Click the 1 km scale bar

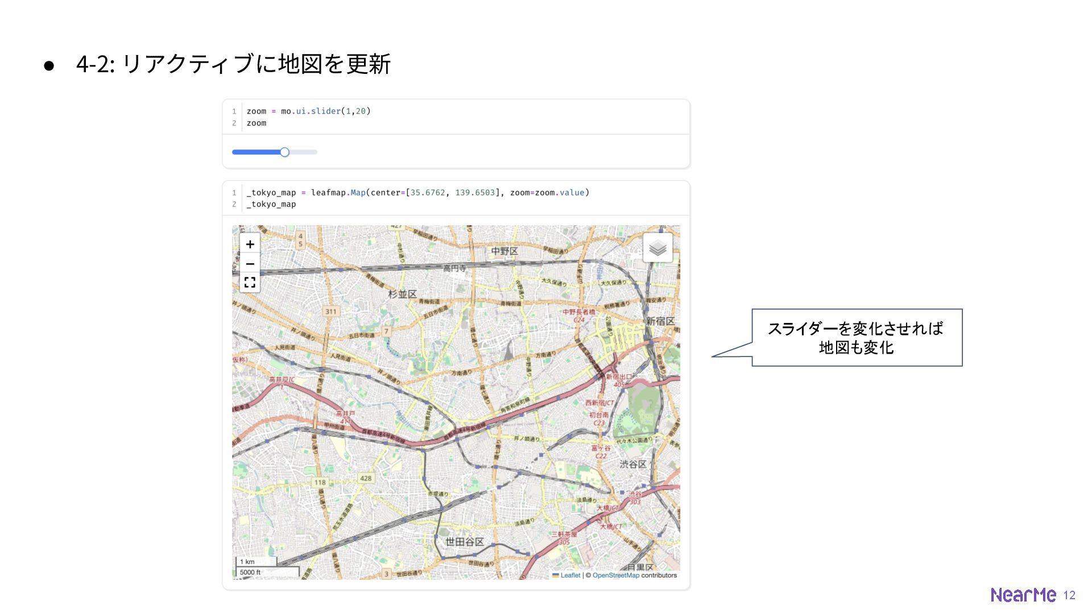point(256,562)
